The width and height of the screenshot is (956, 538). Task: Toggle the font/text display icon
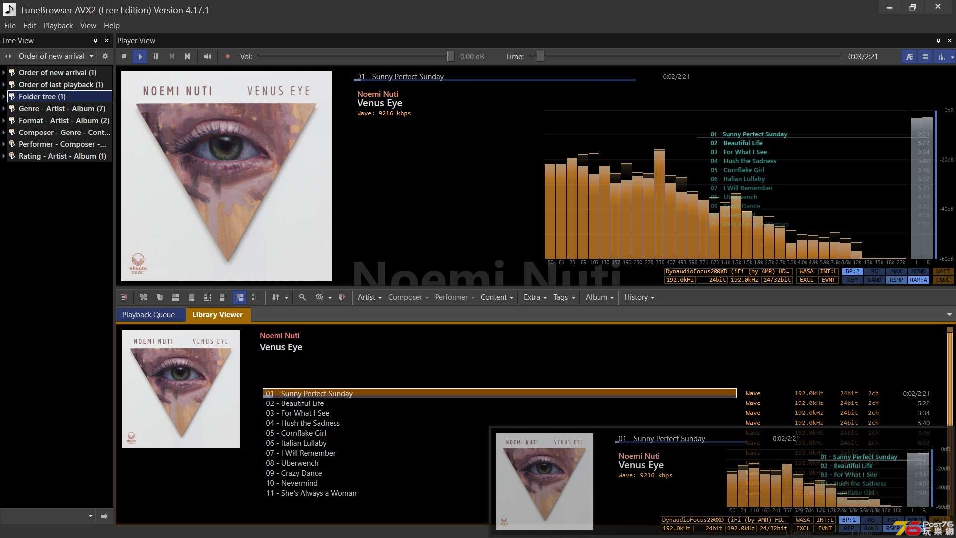coord(909,56)
